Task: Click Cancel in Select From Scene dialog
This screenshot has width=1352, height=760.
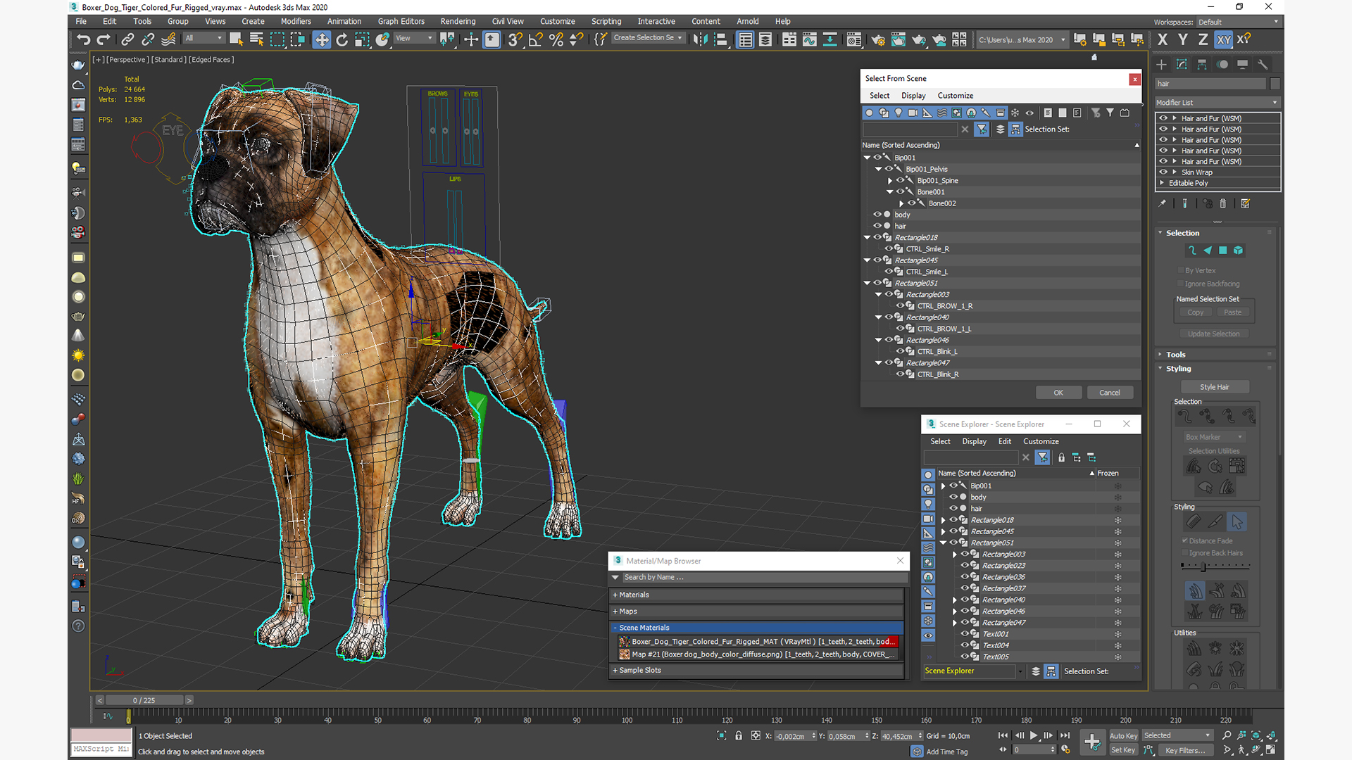Action: pyautogui.click(x=1110, y=393)
